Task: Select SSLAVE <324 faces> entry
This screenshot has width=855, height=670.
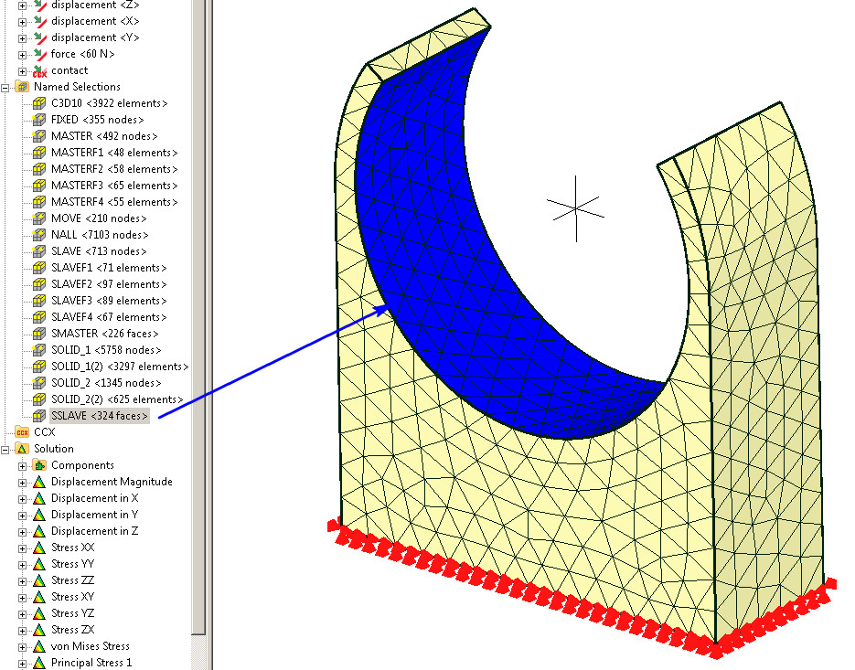Action: point(100,416)
